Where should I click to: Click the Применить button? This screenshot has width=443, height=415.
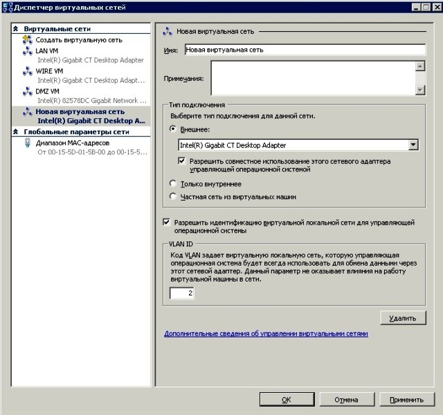[x=407, y=400]
